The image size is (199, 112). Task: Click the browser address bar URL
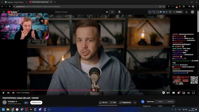click(x=38, y=7)
